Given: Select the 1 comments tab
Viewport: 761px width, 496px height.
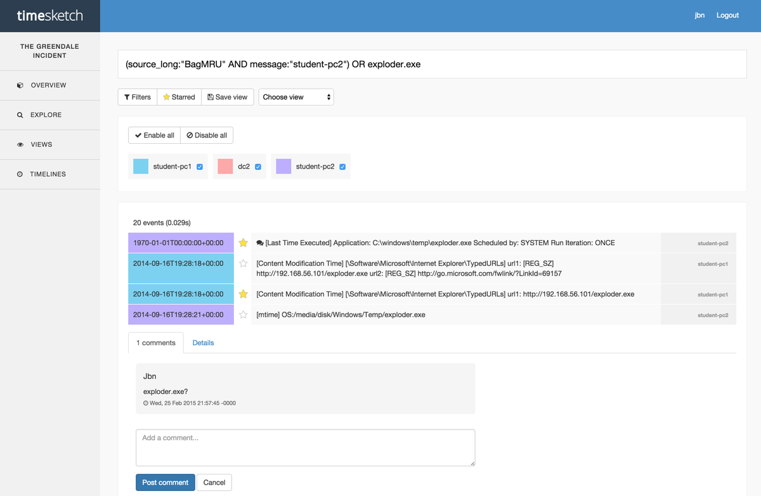Looking at the screenshot, I should [156, 343].
